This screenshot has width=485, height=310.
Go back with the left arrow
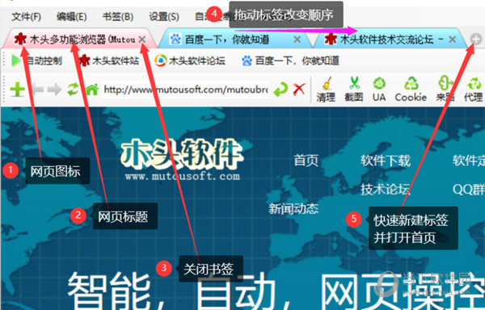click(x=38, y=90)
